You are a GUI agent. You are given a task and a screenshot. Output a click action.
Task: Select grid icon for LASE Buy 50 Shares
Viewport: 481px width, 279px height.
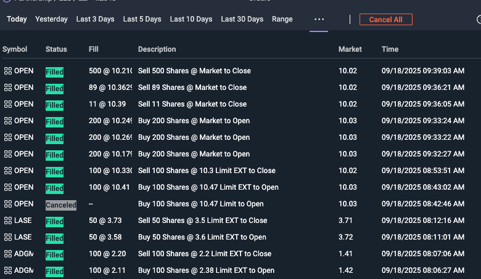click(x=8, y=237)
